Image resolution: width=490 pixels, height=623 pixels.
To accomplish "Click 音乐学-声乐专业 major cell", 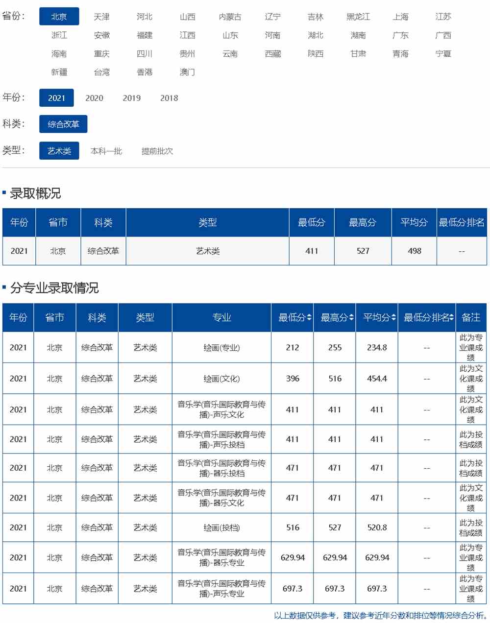I will (221, 588).
